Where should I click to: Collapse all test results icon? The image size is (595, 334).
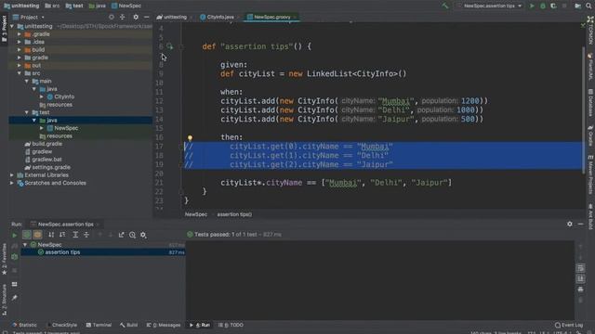pyautogui.click(x=86, y=235)
